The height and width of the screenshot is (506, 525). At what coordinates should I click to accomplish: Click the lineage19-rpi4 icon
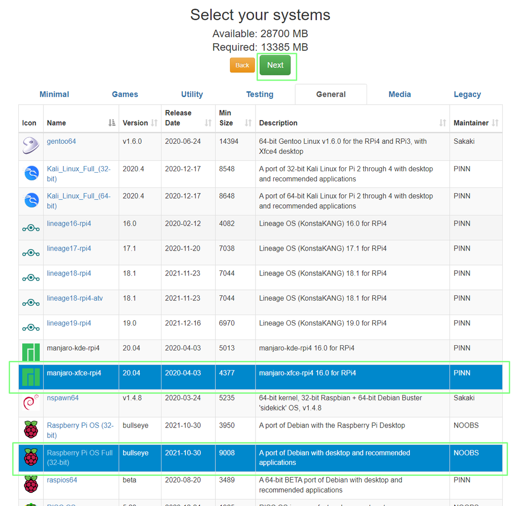point(31,327)
